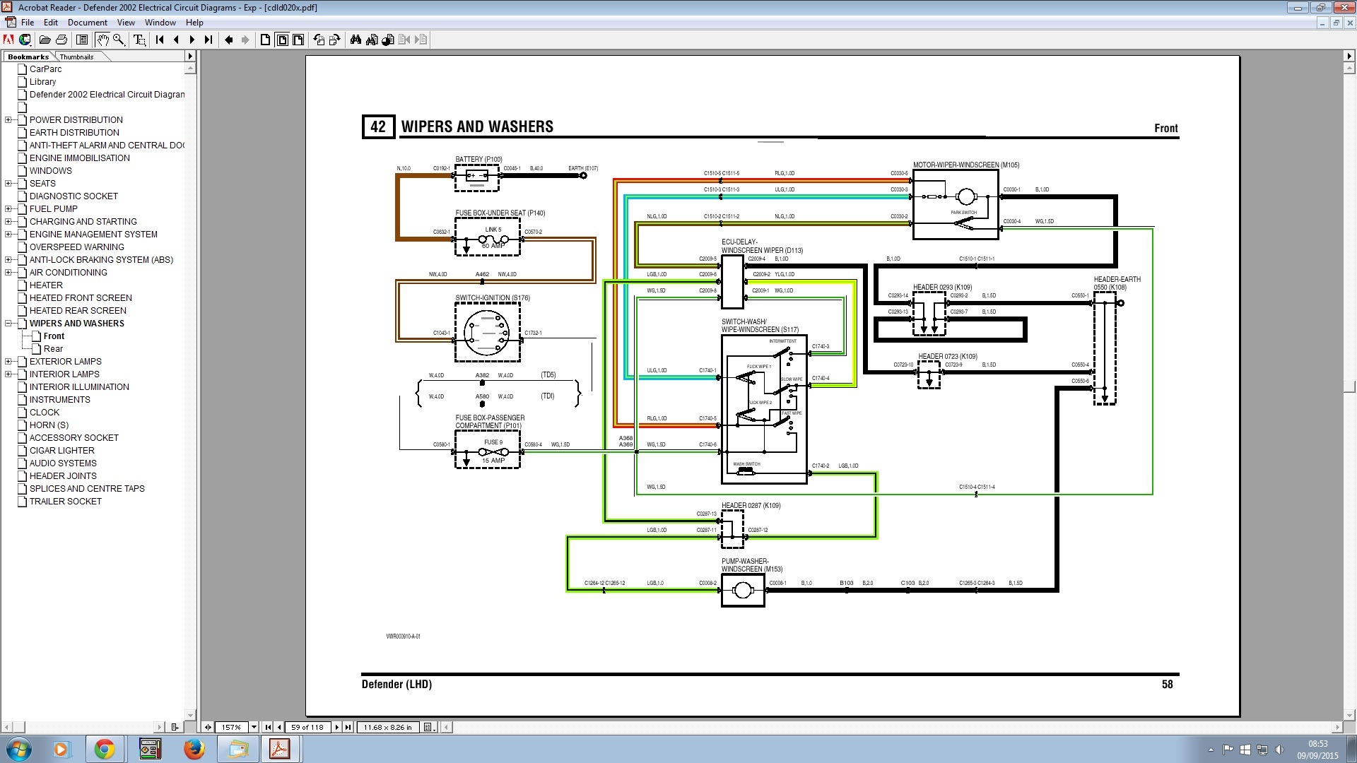Image resolution: width=1357 pixels, height=763 pixels.
Task: Open Chrome from the taskbar
Action: click(105, 749)
